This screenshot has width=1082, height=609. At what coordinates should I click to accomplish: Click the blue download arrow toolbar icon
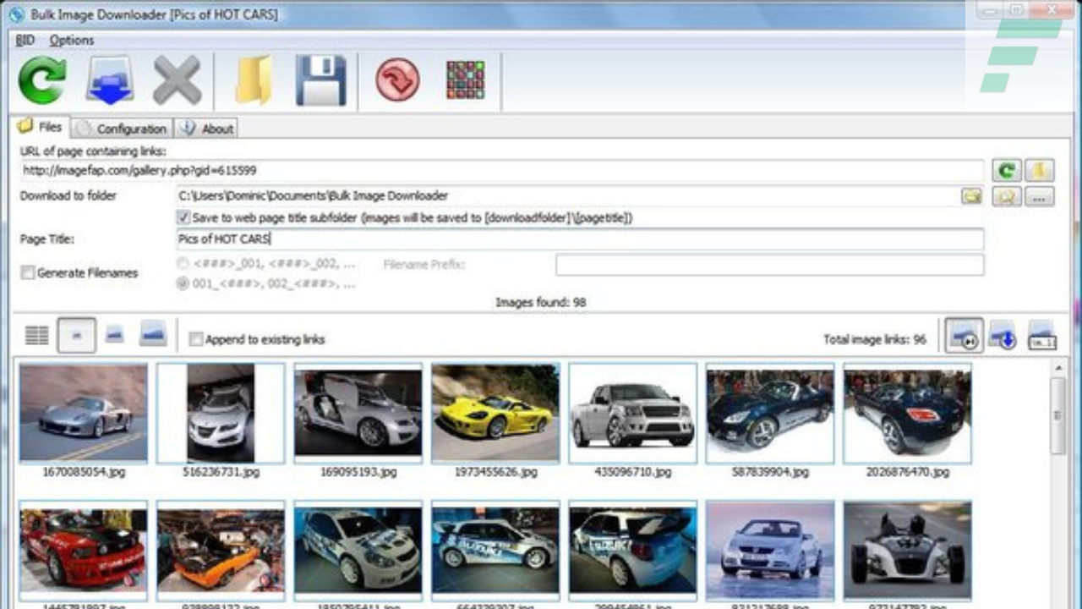tap(110, 81)
